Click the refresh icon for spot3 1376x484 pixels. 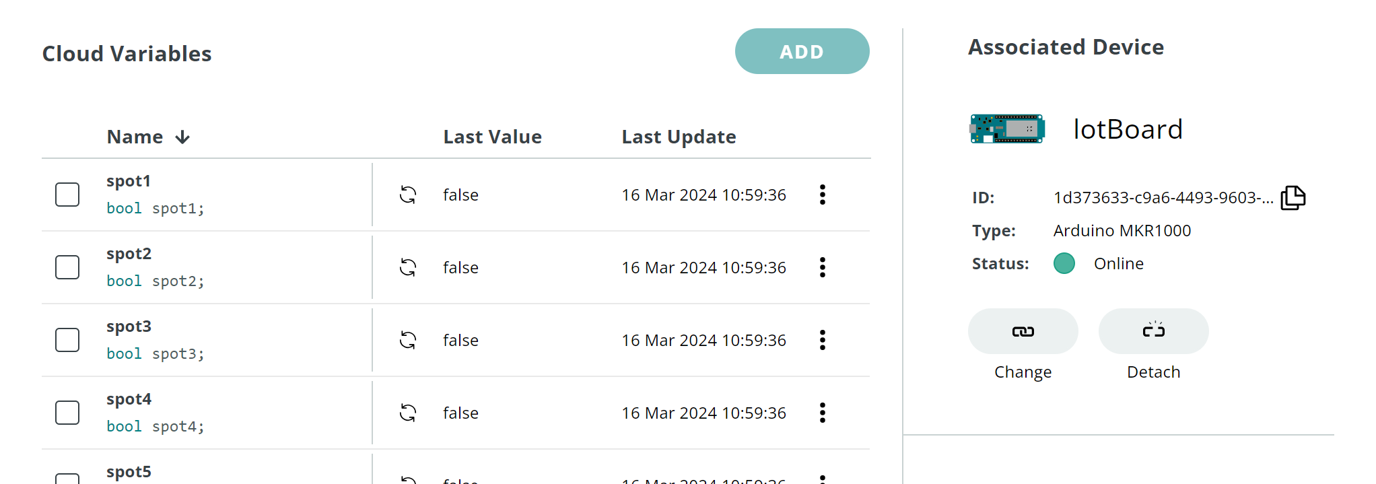408,340
